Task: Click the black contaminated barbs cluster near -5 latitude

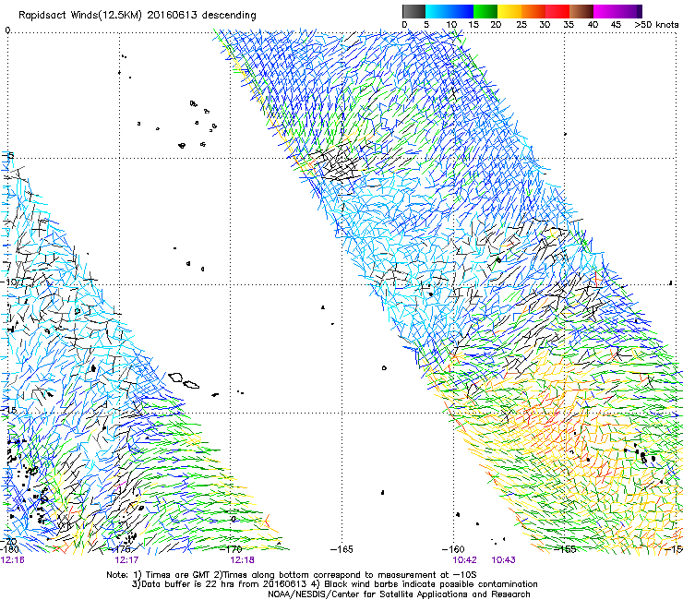Action: [x=338, y=164]
